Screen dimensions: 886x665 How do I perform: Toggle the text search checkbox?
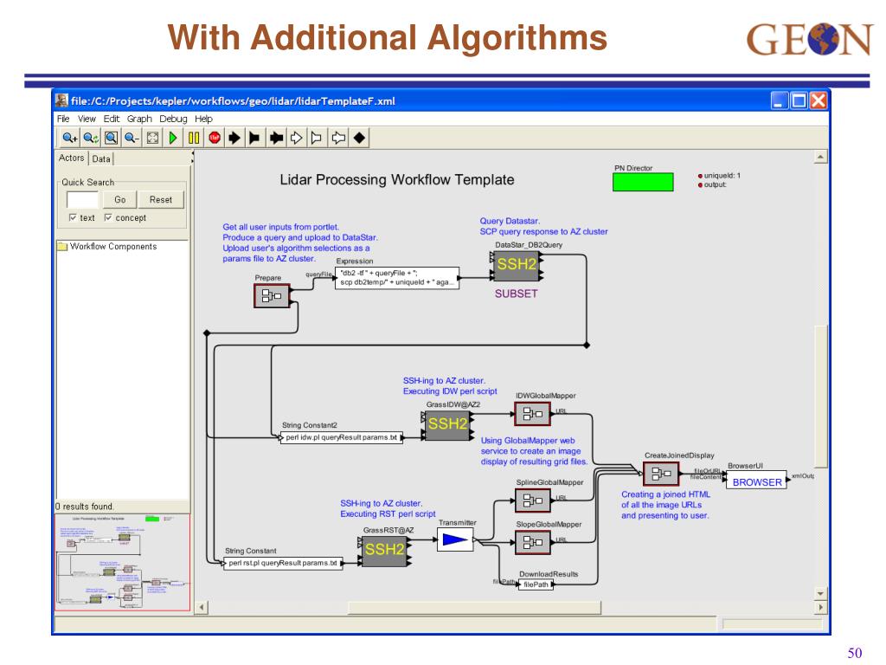click(73, 217)
